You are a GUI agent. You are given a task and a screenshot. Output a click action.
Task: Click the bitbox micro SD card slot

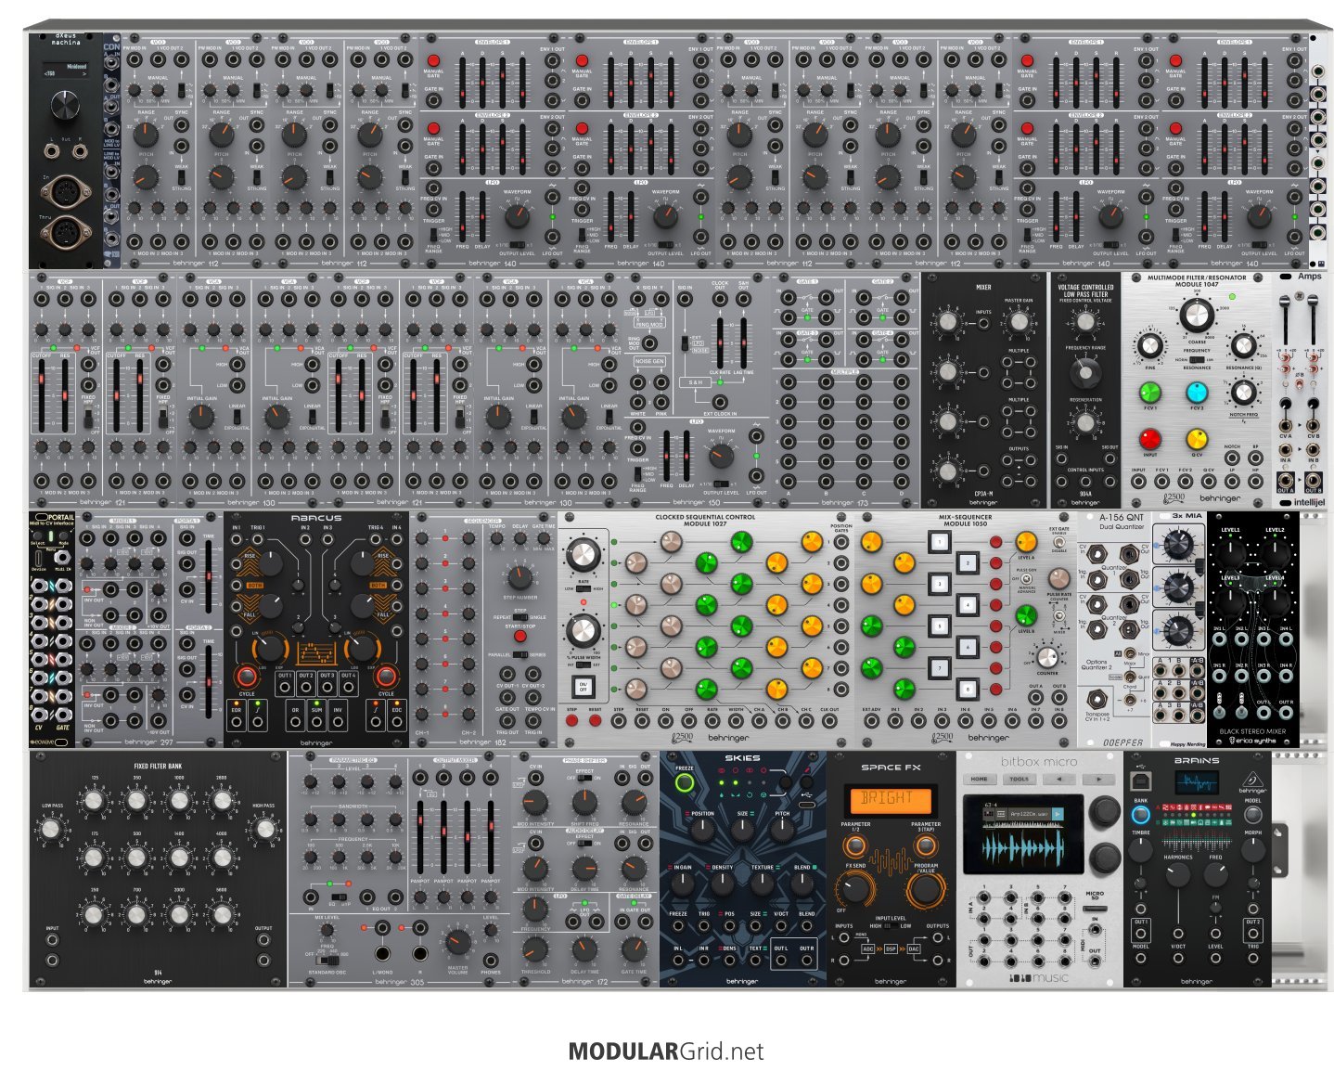pos(1095,909)
